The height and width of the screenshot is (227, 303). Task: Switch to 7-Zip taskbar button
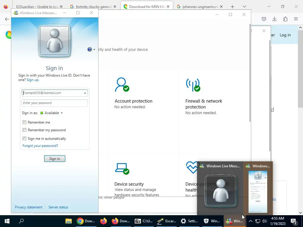point(144,221)
